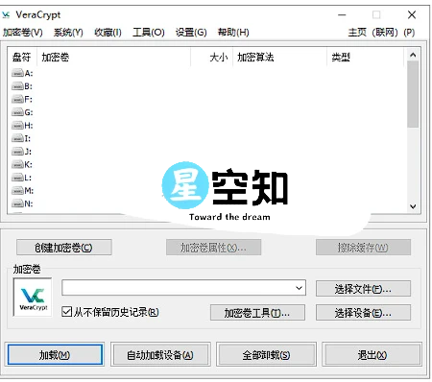
Task: Click the 擦除缓存(W) button
Action: pos(363,248)
